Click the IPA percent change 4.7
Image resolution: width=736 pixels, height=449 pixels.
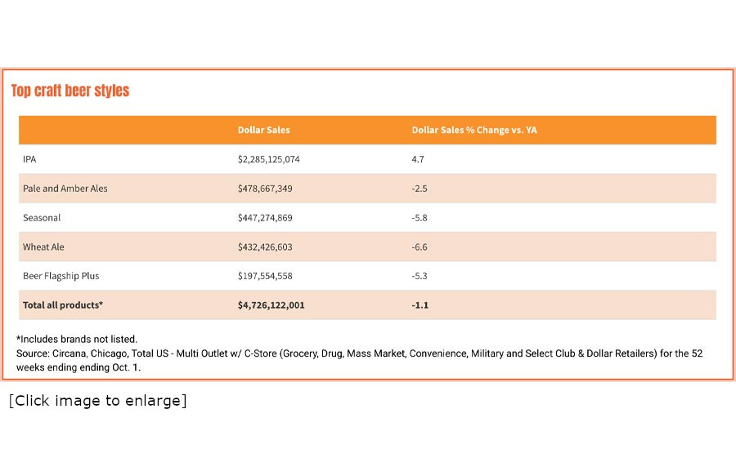coord(418,159)
